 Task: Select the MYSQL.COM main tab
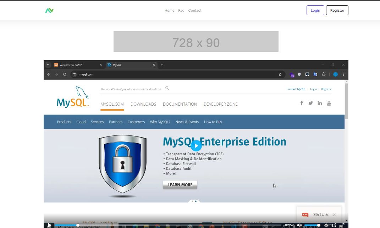pyautogui.click(x=112, y=104)
